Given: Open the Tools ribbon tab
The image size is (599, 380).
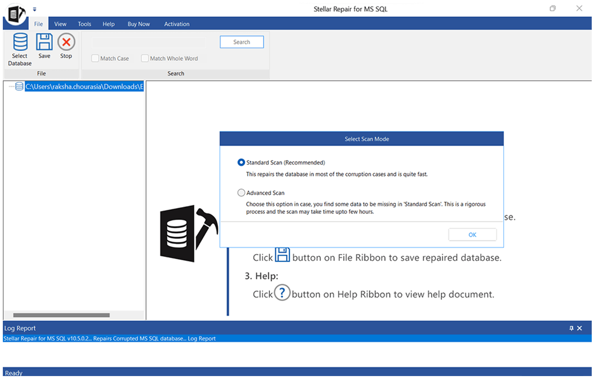Looking at the screenshot, I should click(x=84, y=24).
